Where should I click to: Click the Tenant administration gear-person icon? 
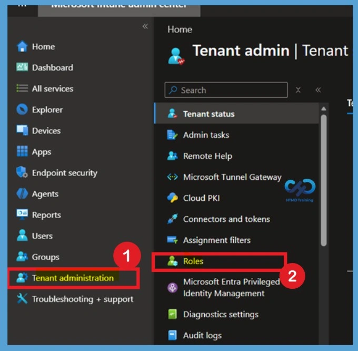tap(22, 278)
